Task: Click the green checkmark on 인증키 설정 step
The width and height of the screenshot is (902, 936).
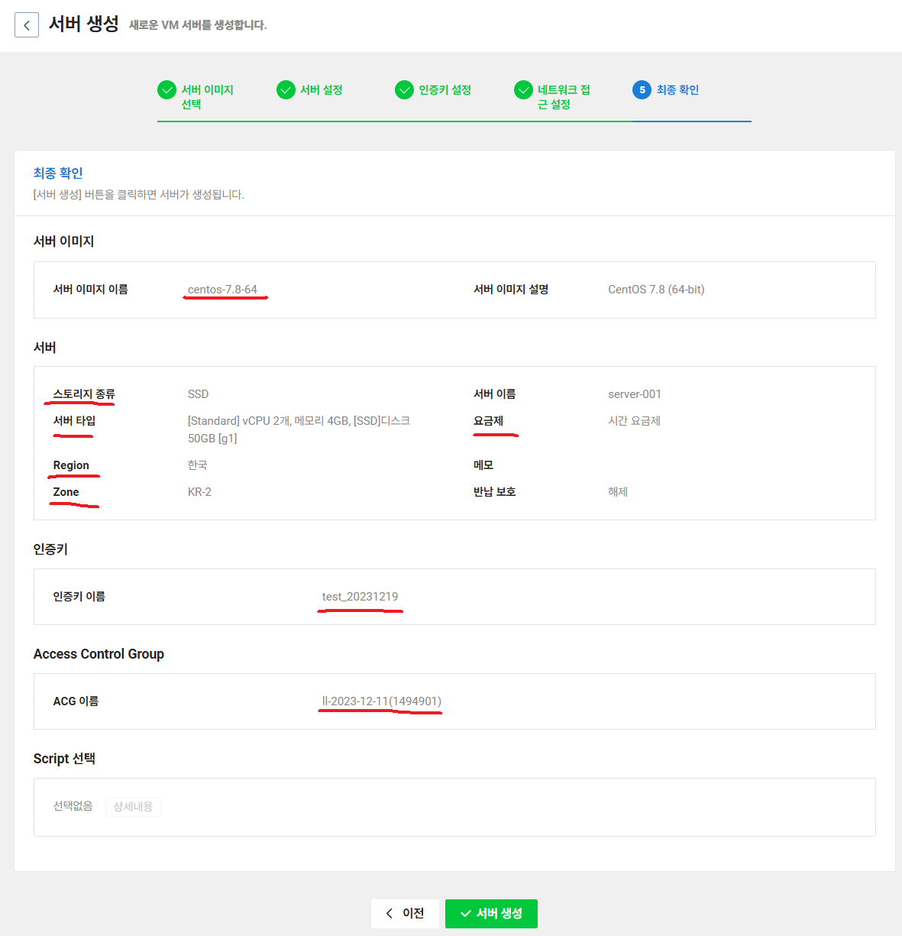Action: pos(404,89)
